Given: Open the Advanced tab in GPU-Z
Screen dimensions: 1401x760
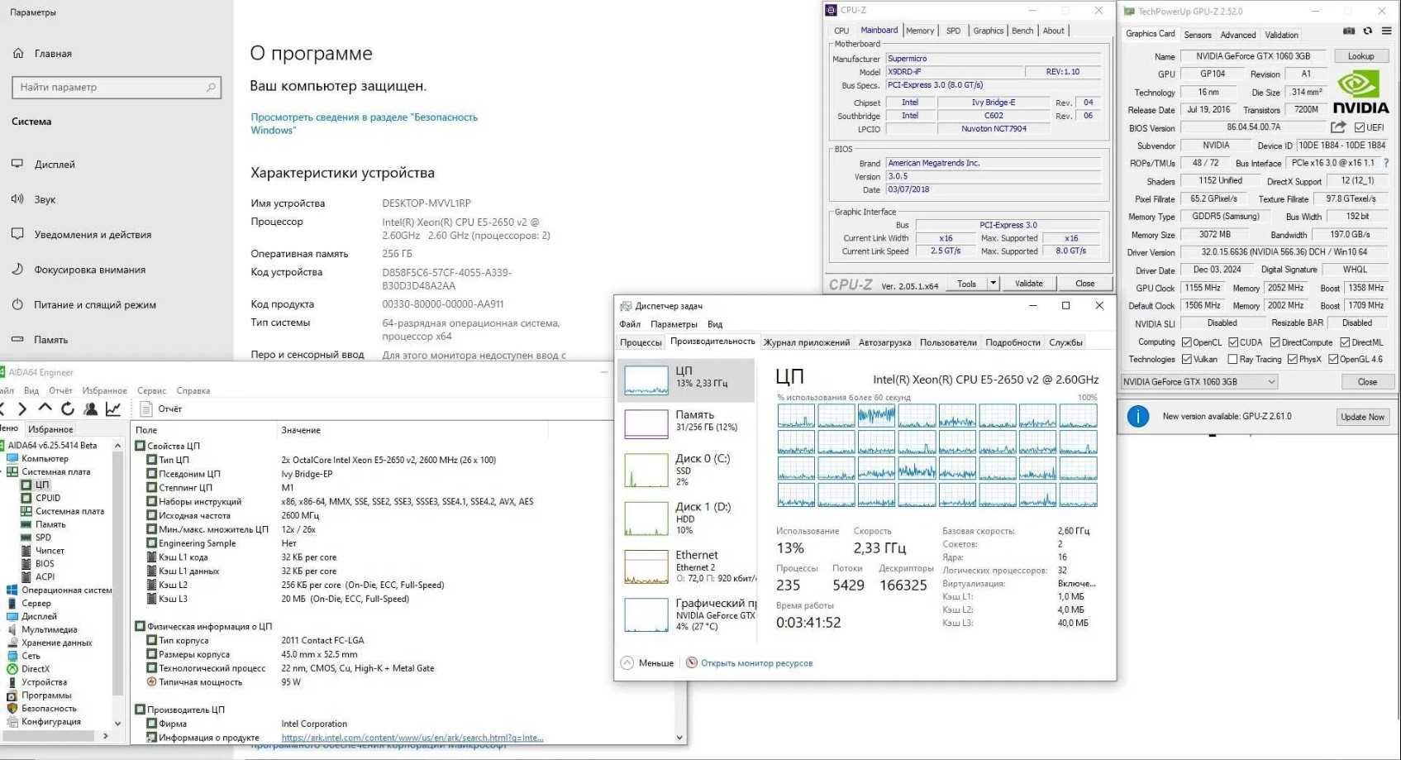Looking at the screenshot, I should [1237, 35].
